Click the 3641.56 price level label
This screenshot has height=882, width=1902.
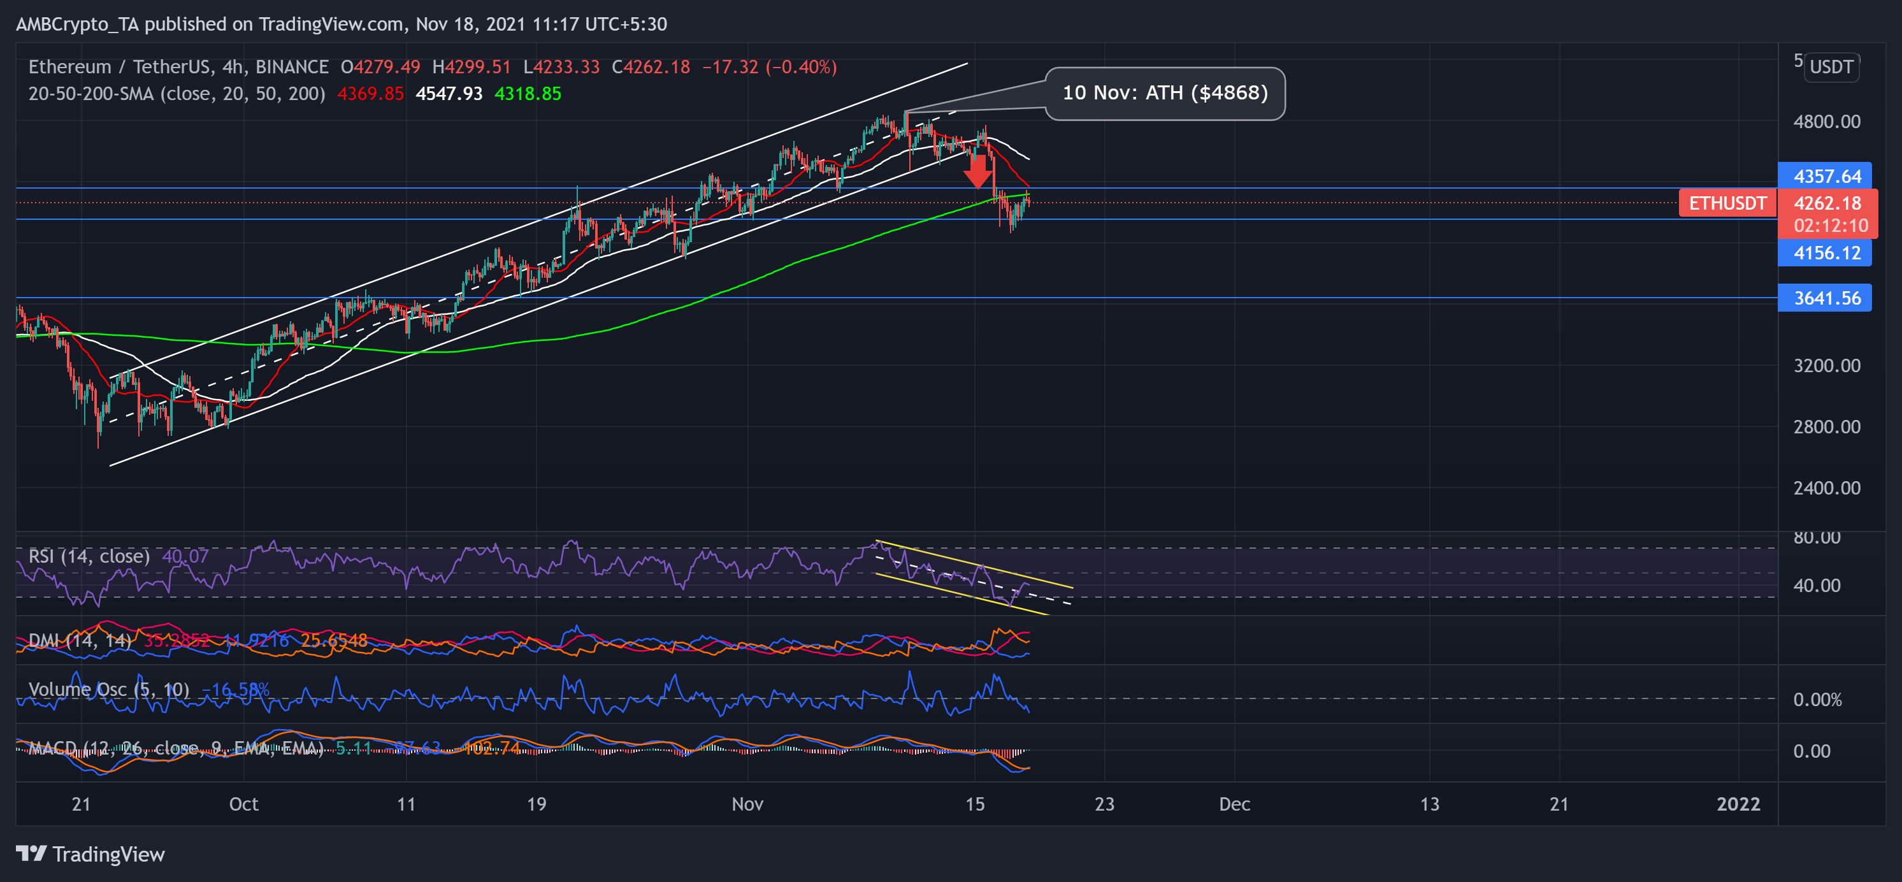[x=1824, y=298]
